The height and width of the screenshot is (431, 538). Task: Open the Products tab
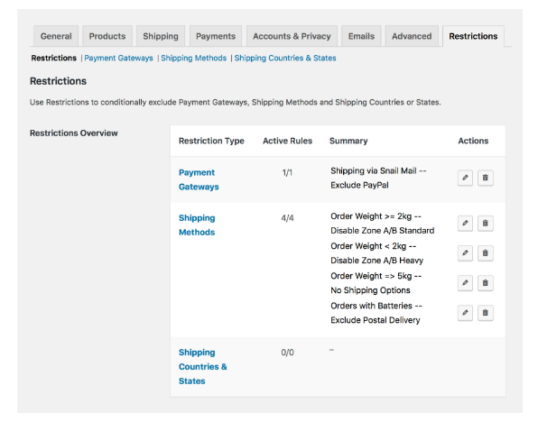click(107, 36)
